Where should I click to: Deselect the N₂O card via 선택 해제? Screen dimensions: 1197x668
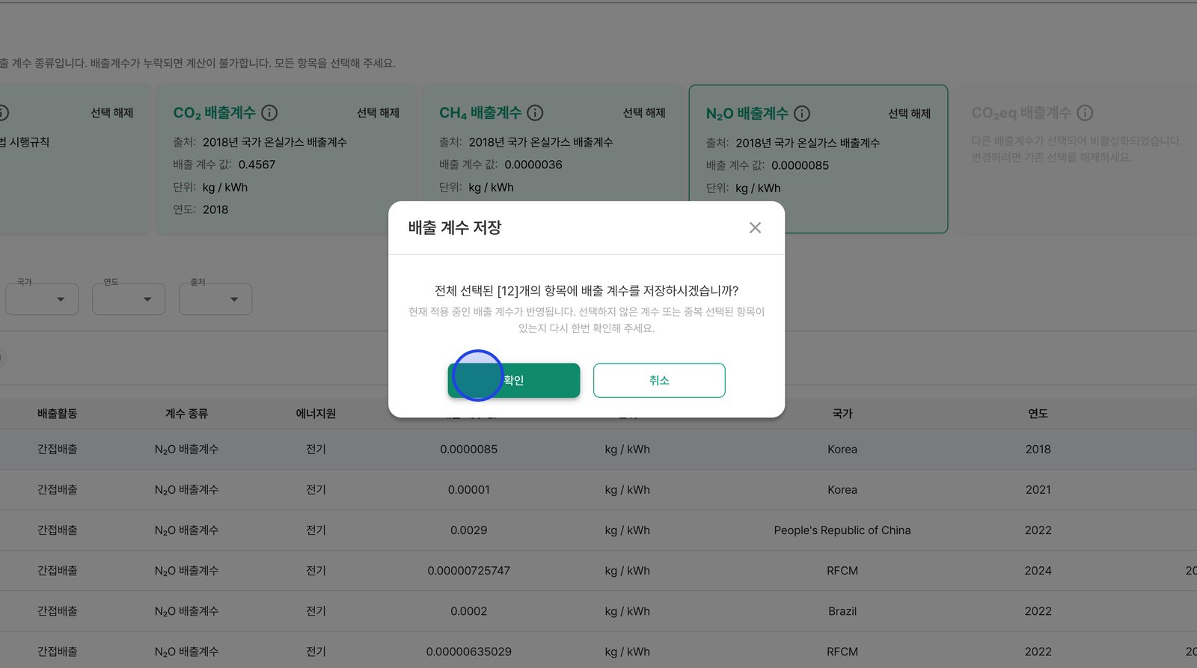(x=909, y=114)
